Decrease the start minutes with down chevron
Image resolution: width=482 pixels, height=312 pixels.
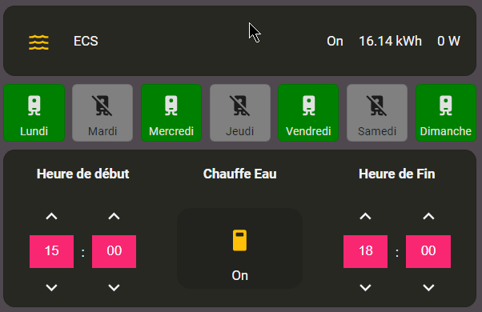tap(114, 287)
